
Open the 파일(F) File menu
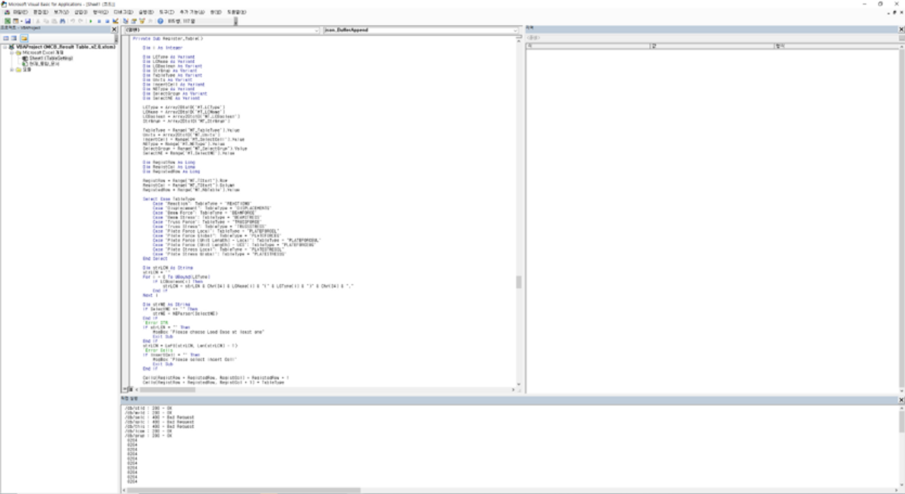(x=20, y=12)
